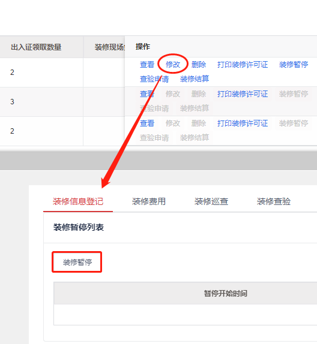Click 修改 link in first row
This screenshot has height=344, width=317.
[173, 65]
